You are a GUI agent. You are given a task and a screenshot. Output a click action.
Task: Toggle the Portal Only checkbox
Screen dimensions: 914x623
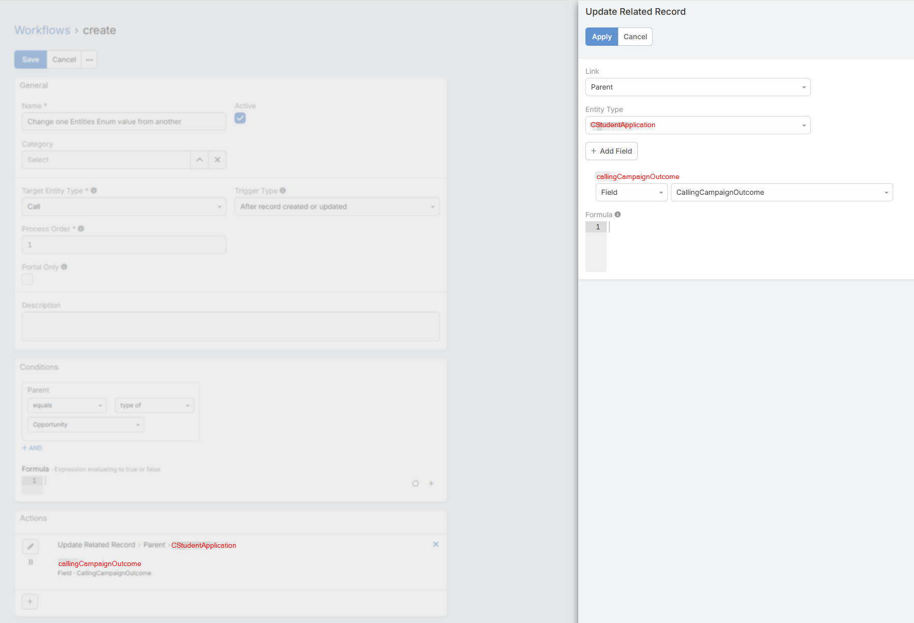[x=27, y=279]
